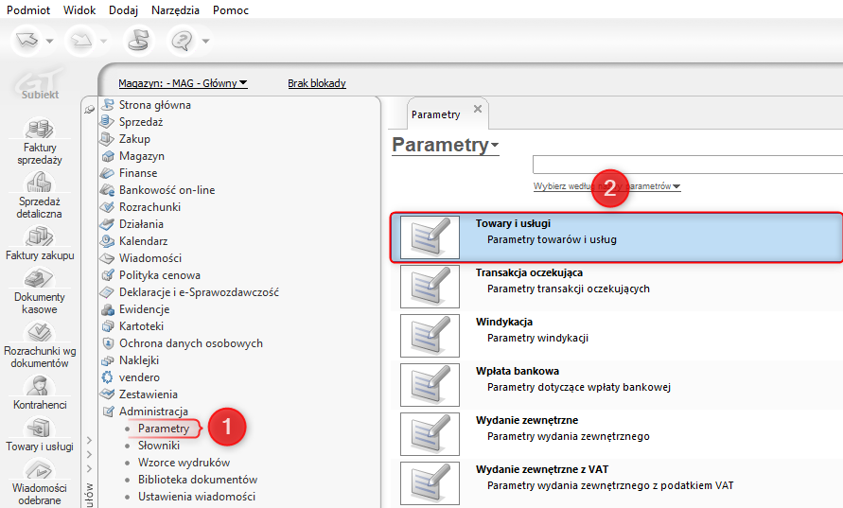This screenshot has width=843, height=508.
Task: Close the Parametry tab
Action: pos(478,109)
